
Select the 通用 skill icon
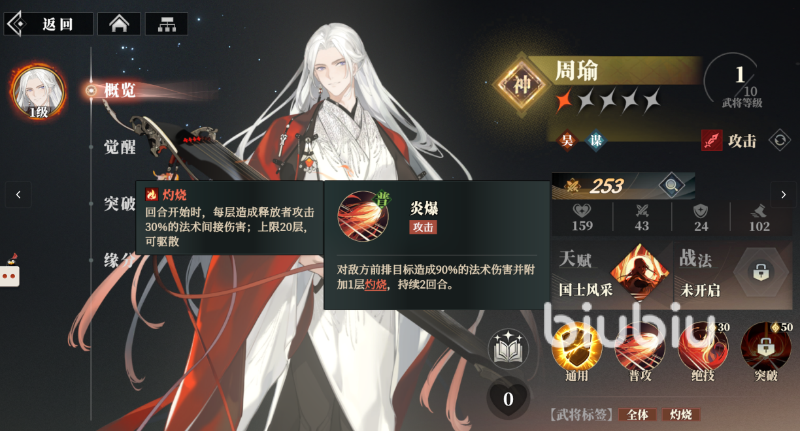coord(576,347)
